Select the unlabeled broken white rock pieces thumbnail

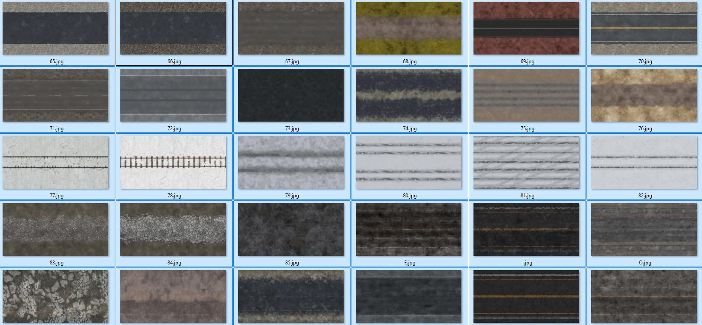point(55,296)
